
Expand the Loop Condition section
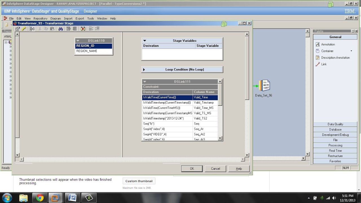[x=144, y=69]
